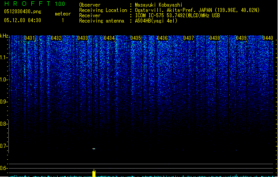Click the 0434 time marker
278x177 pixels.
pyautogui.click(x=109, y=38)
